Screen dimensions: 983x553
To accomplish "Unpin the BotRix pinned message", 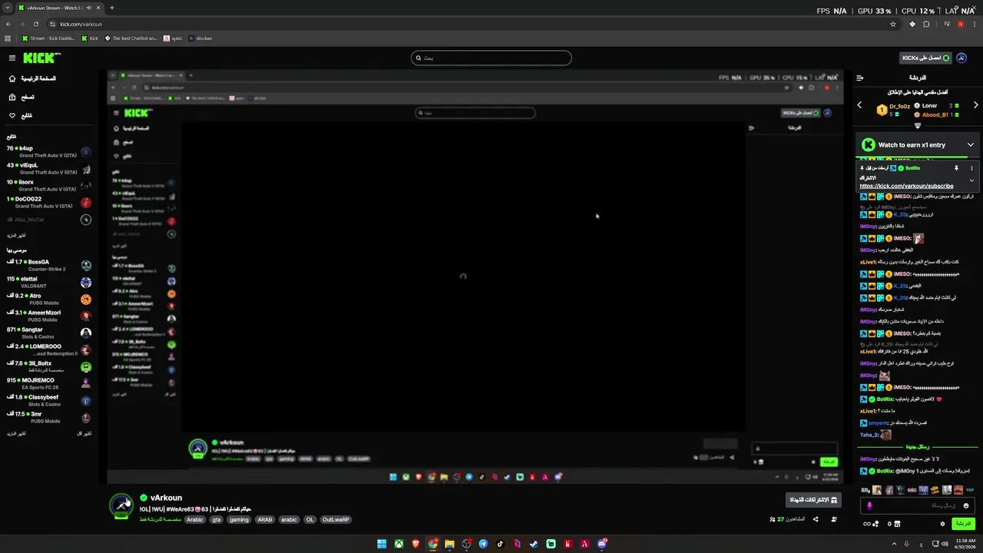I will click(957, 167).
